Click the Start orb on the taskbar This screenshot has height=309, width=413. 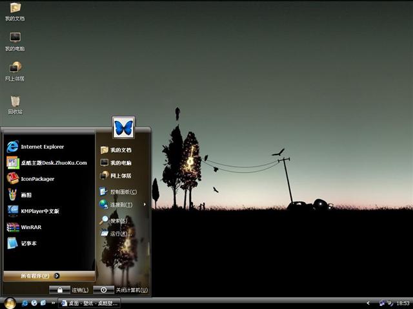pyautogui.click(x=10, y=303)
